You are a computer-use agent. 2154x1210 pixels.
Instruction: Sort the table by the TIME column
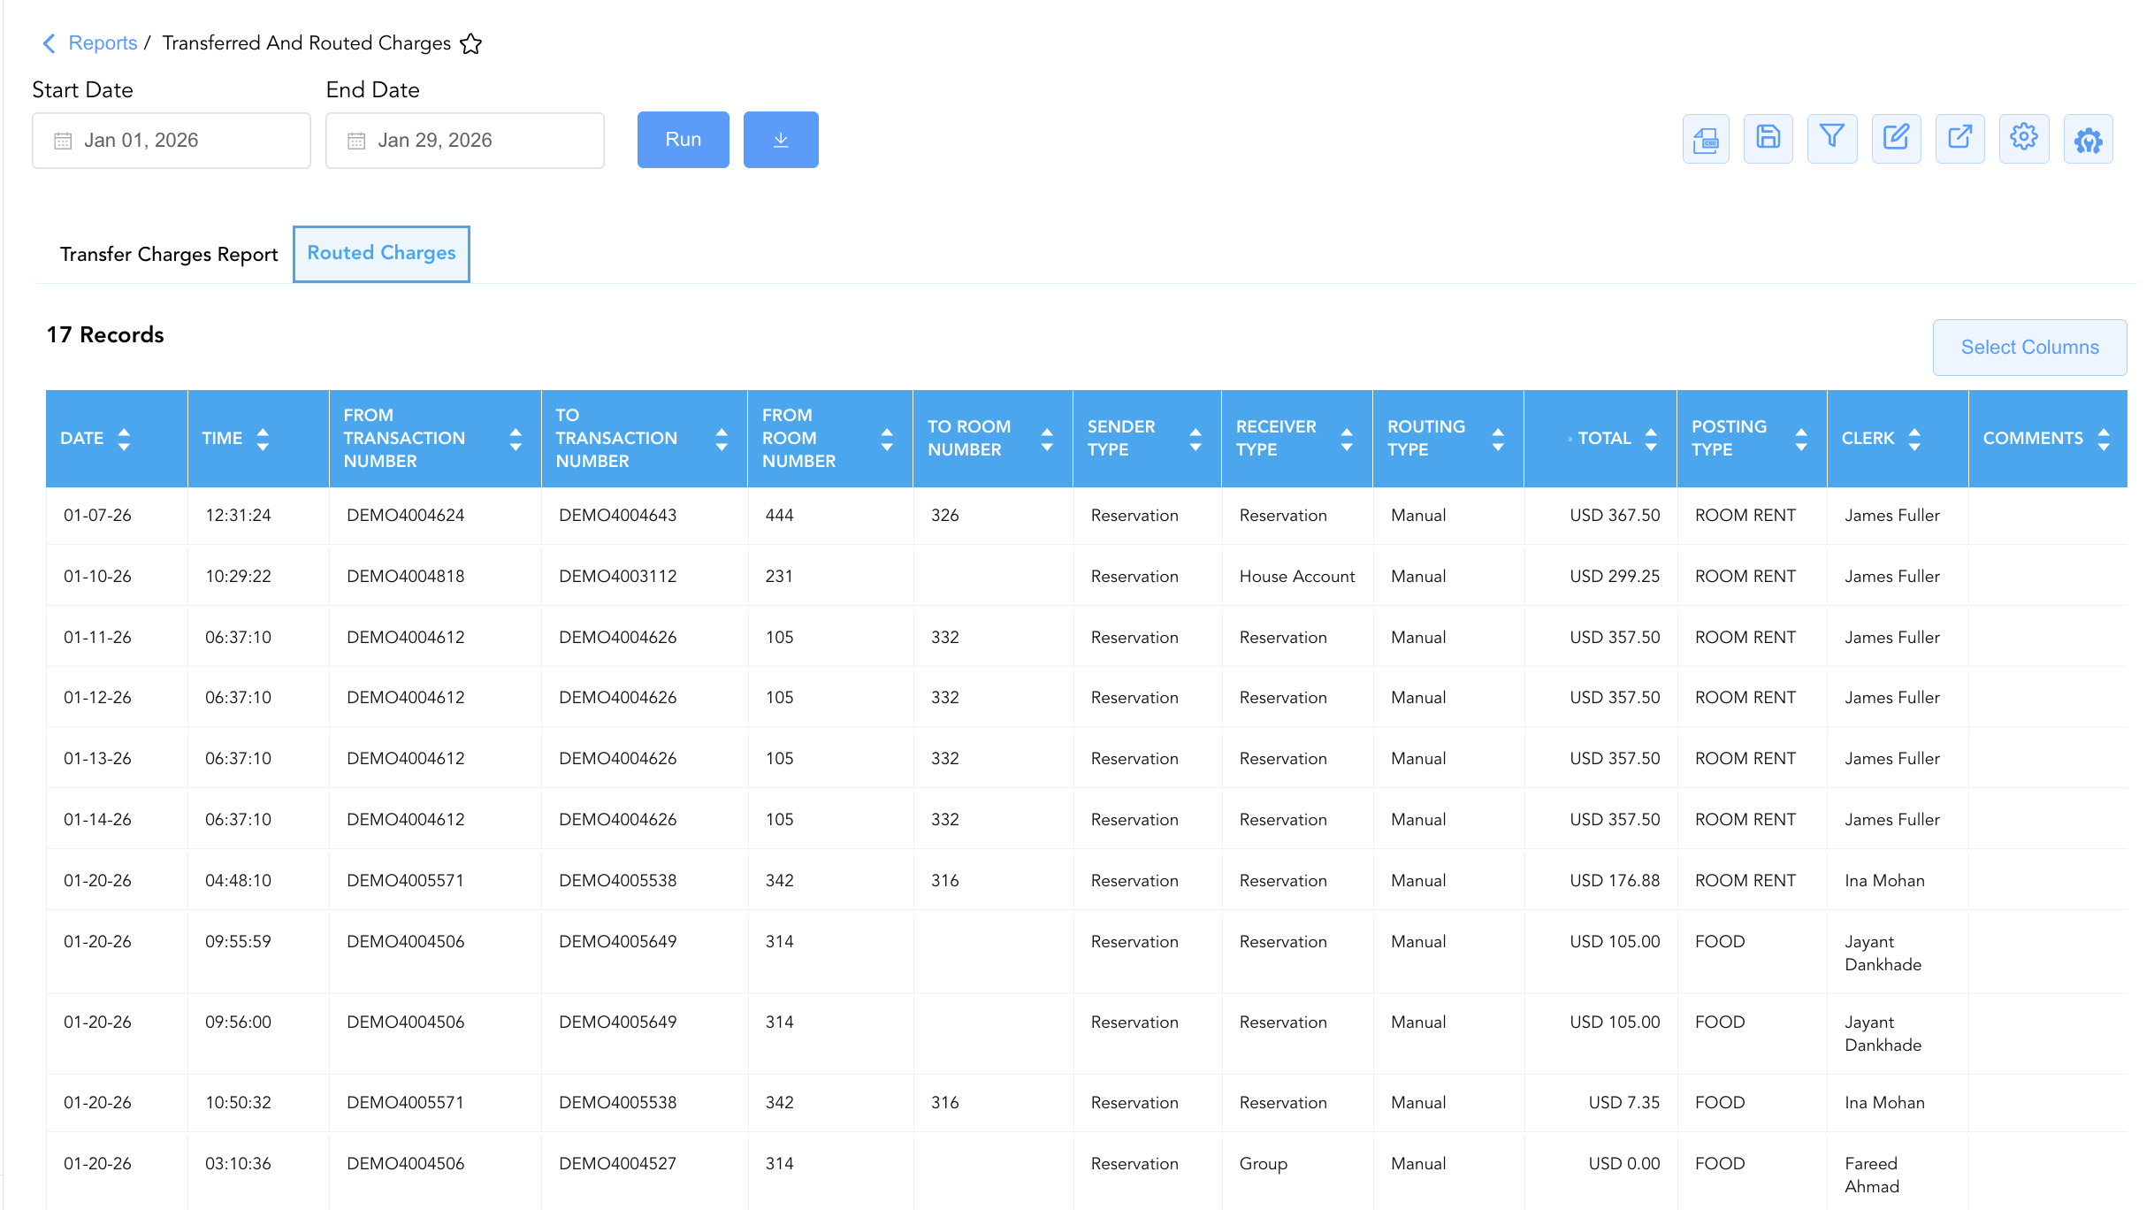click(x=263, y=439)
